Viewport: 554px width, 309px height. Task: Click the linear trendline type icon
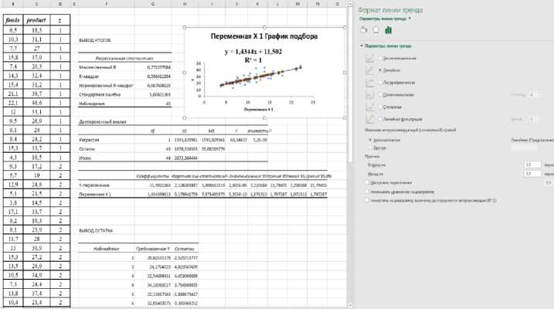[369, 70]
